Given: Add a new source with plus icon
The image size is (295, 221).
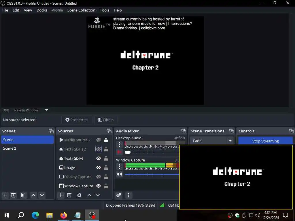Looking at the screenshot, I should (61, 195).
